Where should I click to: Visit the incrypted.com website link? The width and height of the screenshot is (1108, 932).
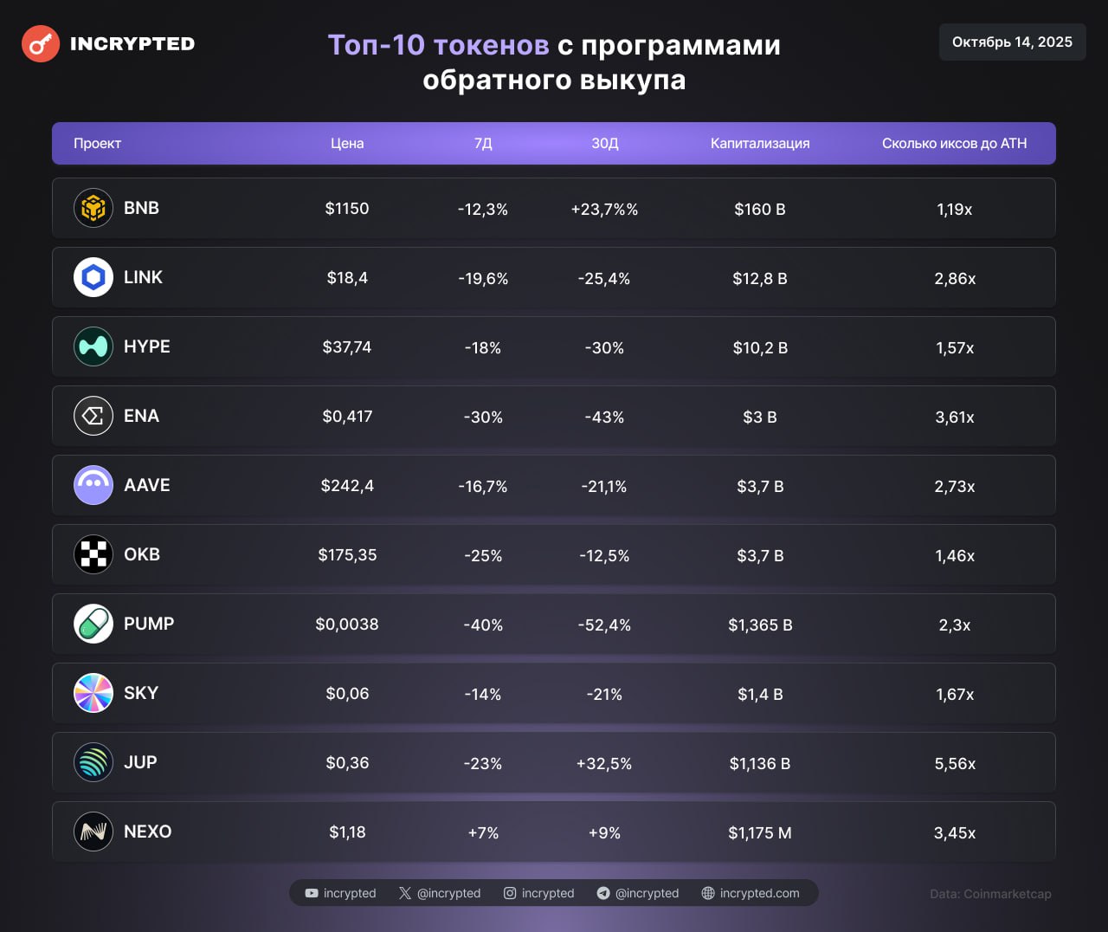[x=750, y=893]
